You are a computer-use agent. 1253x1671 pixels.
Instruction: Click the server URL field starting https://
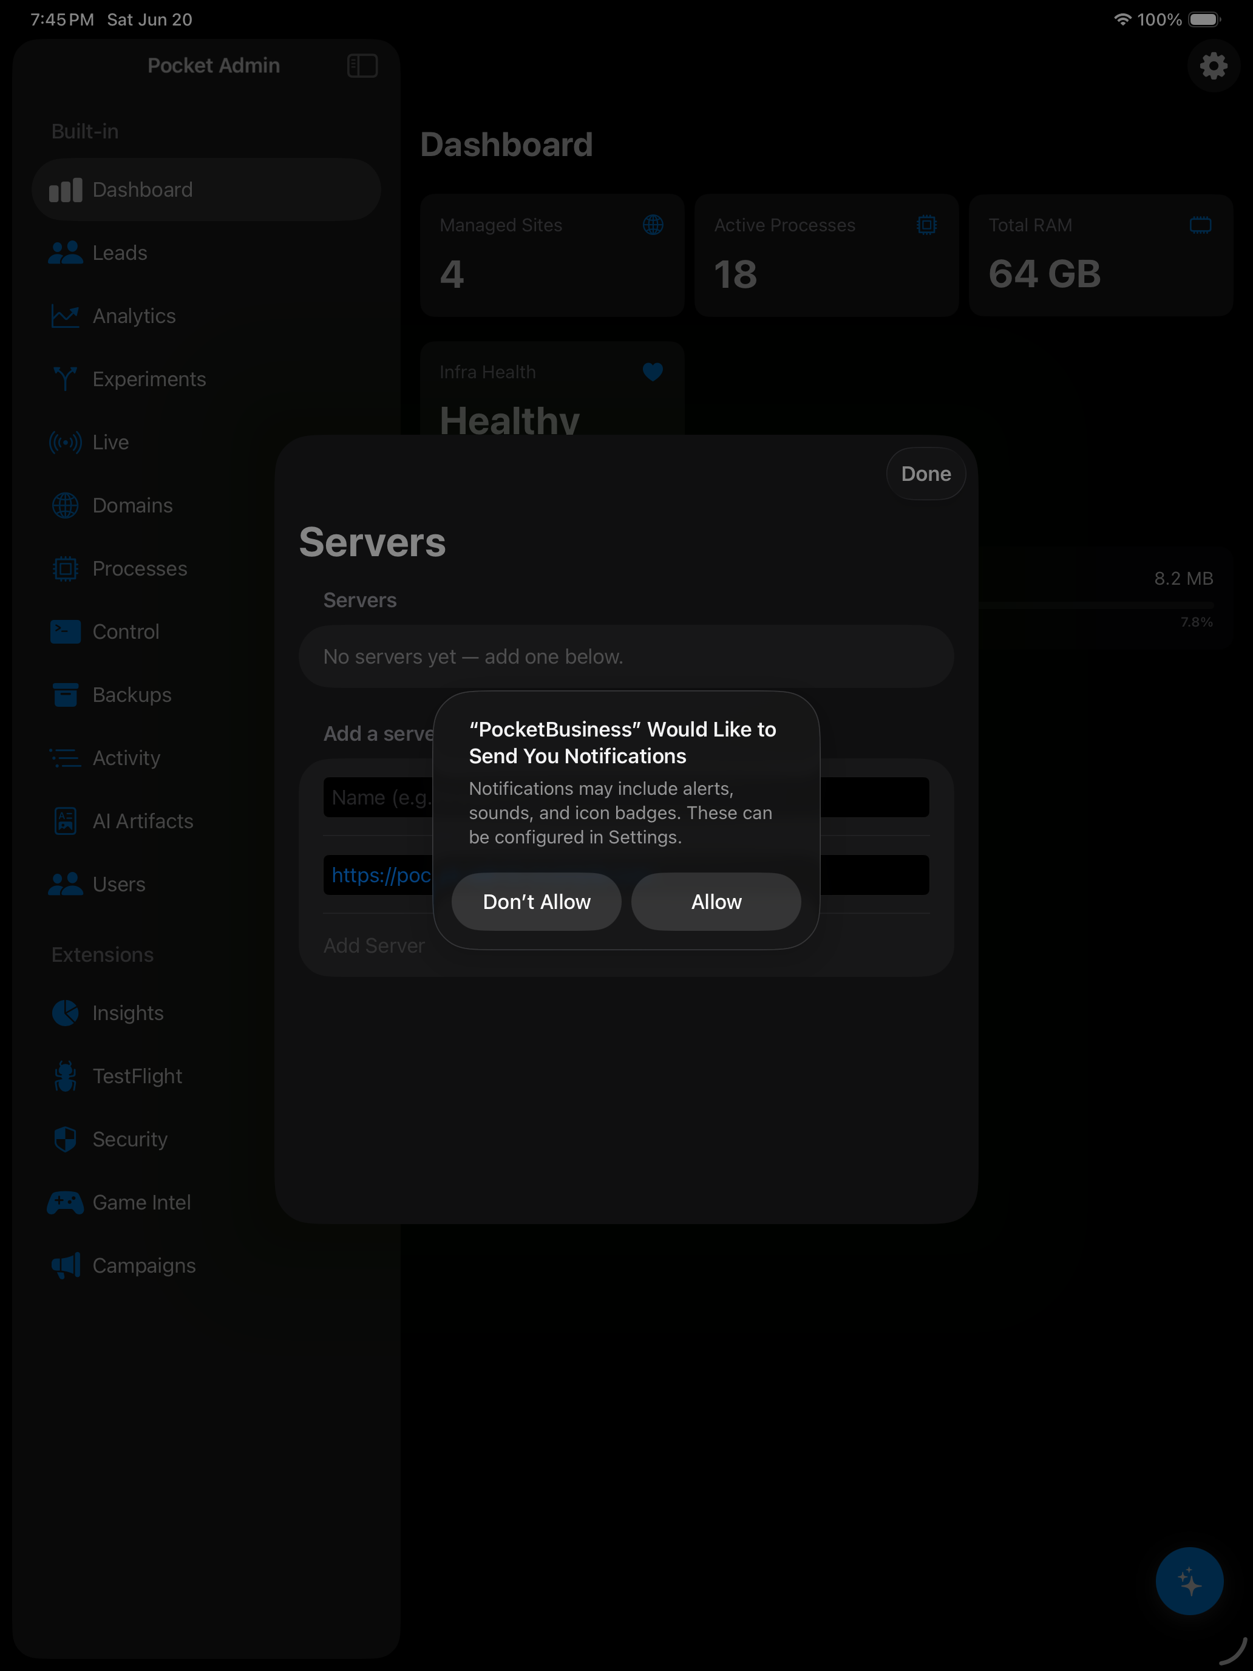point(626,875)
